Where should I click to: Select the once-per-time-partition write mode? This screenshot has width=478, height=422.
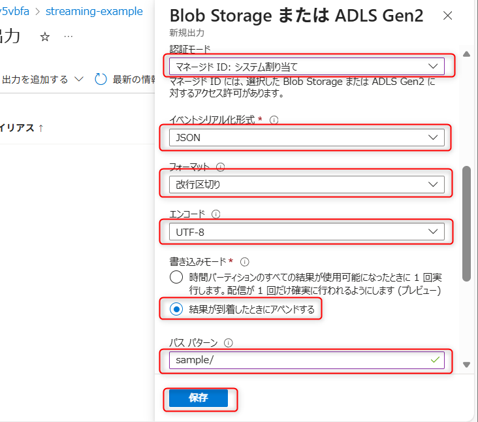[176, 277]
